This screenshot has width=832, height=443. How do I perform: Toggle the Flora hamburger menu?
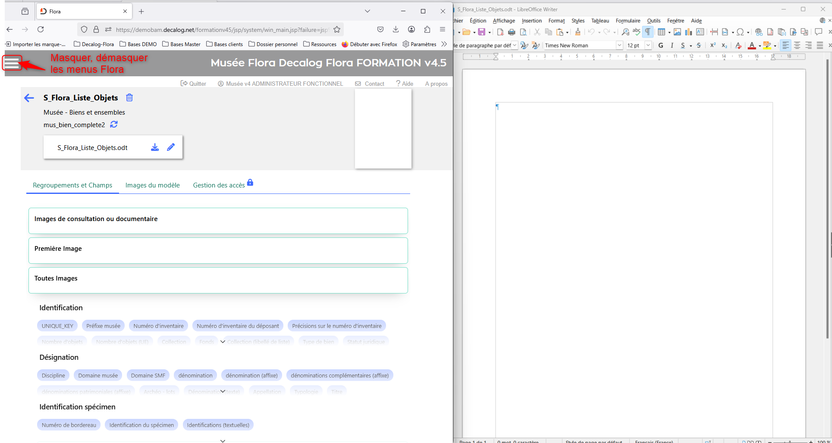point(12,63)
